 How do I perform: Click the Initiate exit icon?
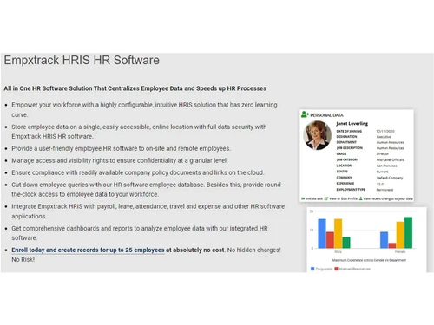(x=303, y=198)
